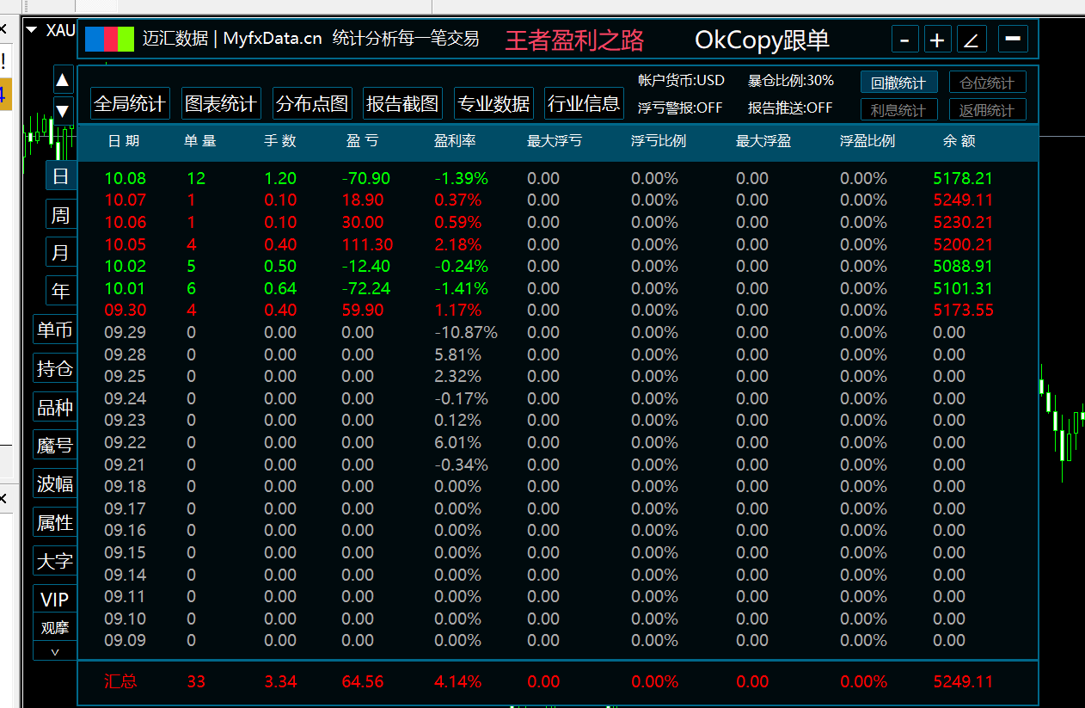Screen dimensions: 1085x708
Task: Change the 帐户货币 USD setting
Action: [x=681, y=80]
